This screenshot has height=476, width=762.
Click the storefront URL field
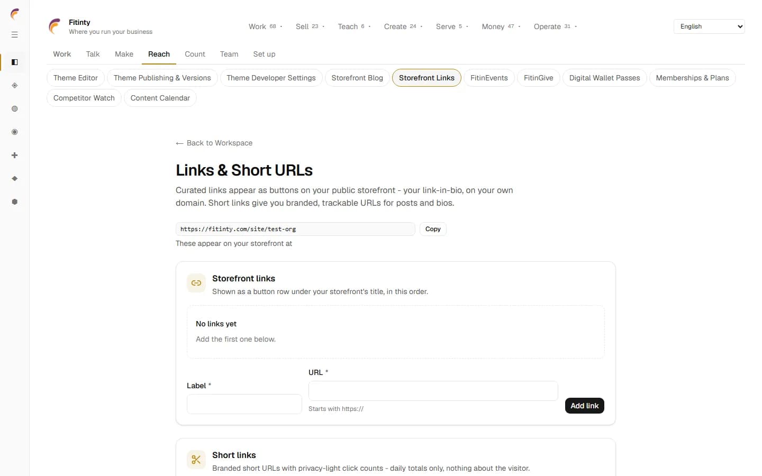pos(295,229)
